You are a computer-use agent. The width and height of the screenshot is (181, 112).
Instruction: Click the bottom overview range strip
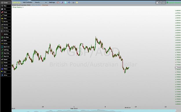[94, 111]
